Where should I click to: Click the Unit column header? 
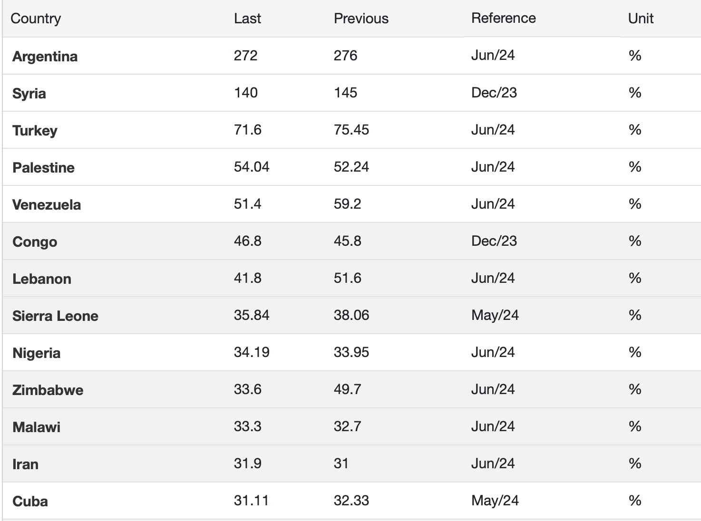pos(641,19)
